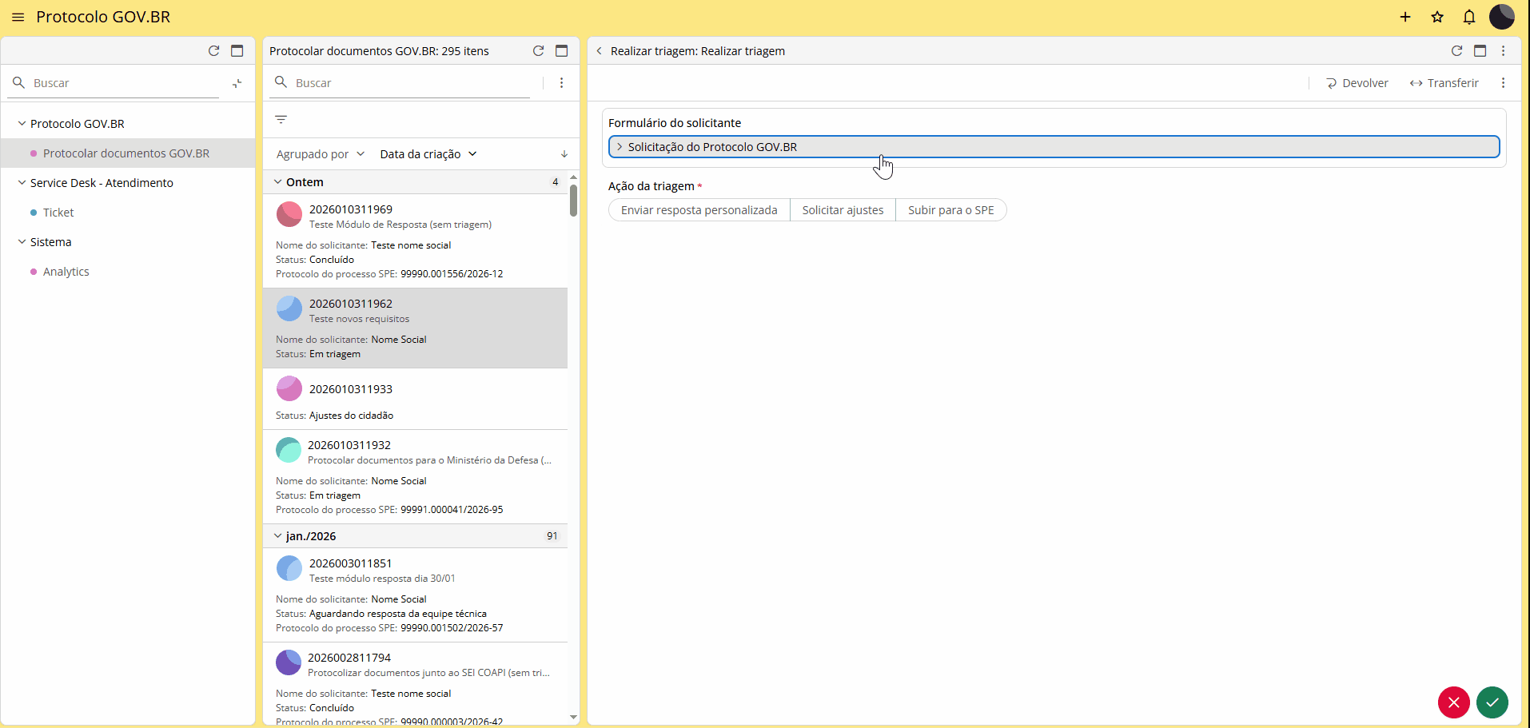1530x728 pixels.
Task: Go back from Realizar triagem
Action: [599, 50]
